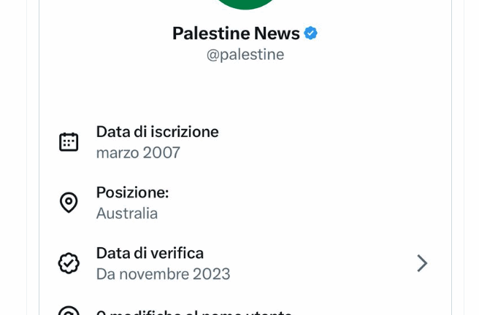Click the Posizione: label
Image resolution: width=479 pixels, height=315 pixels.
132,192
